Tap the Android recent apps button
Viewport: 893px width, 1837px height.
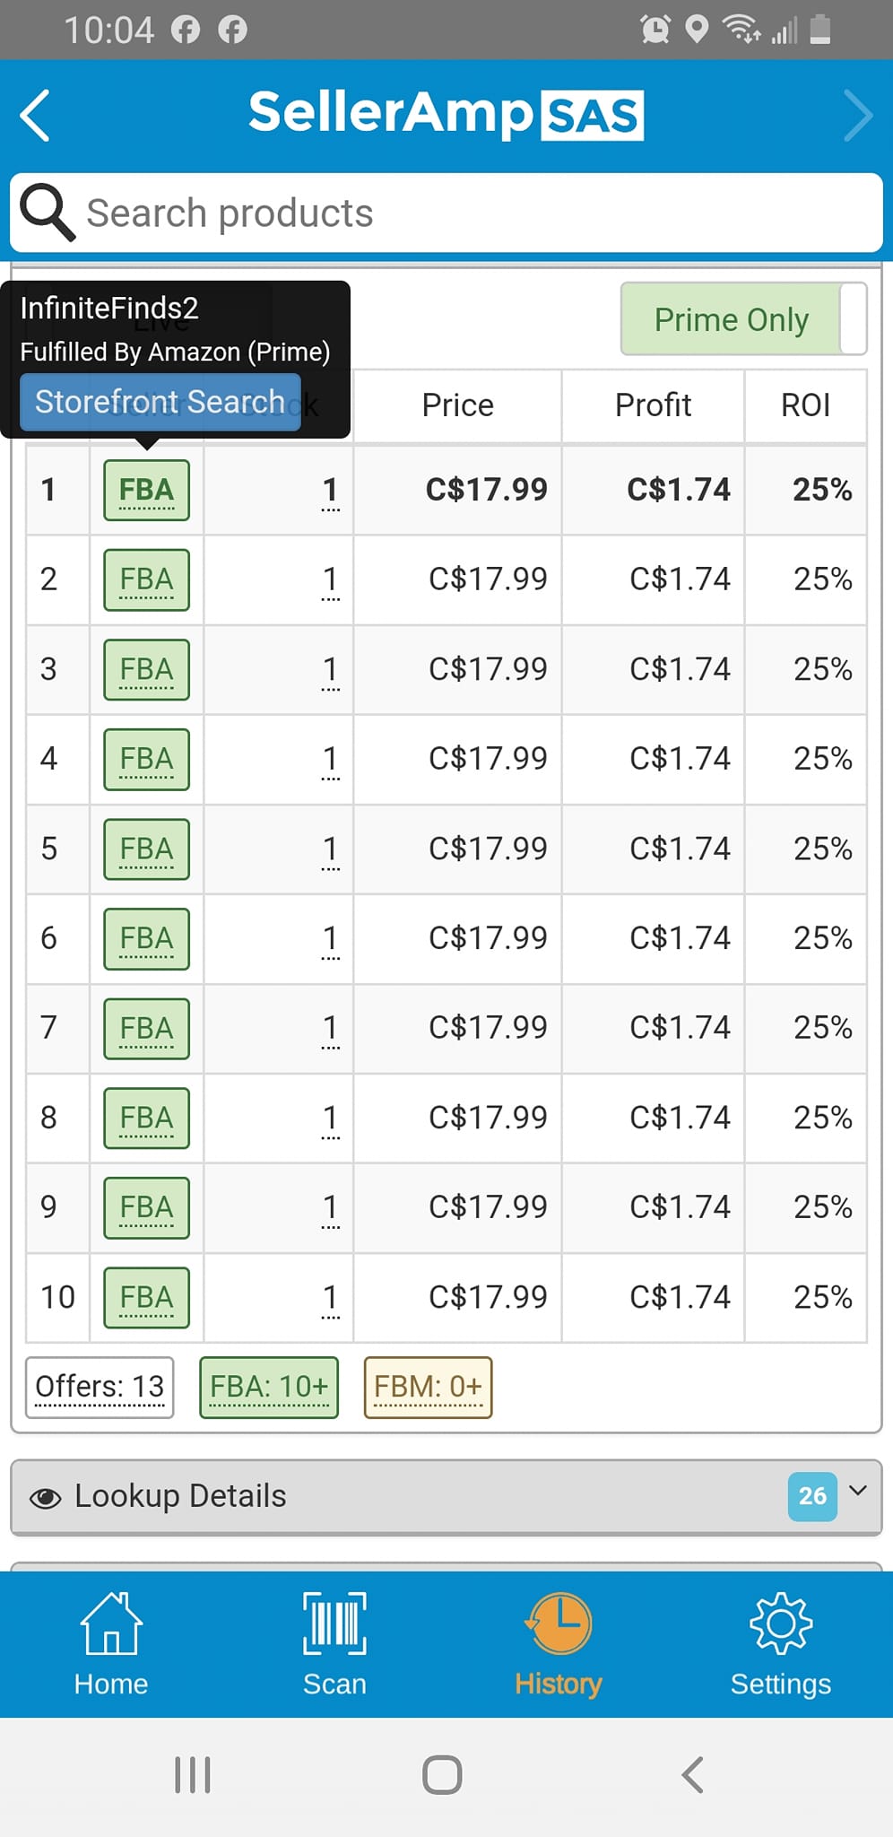pos(192,1774)
